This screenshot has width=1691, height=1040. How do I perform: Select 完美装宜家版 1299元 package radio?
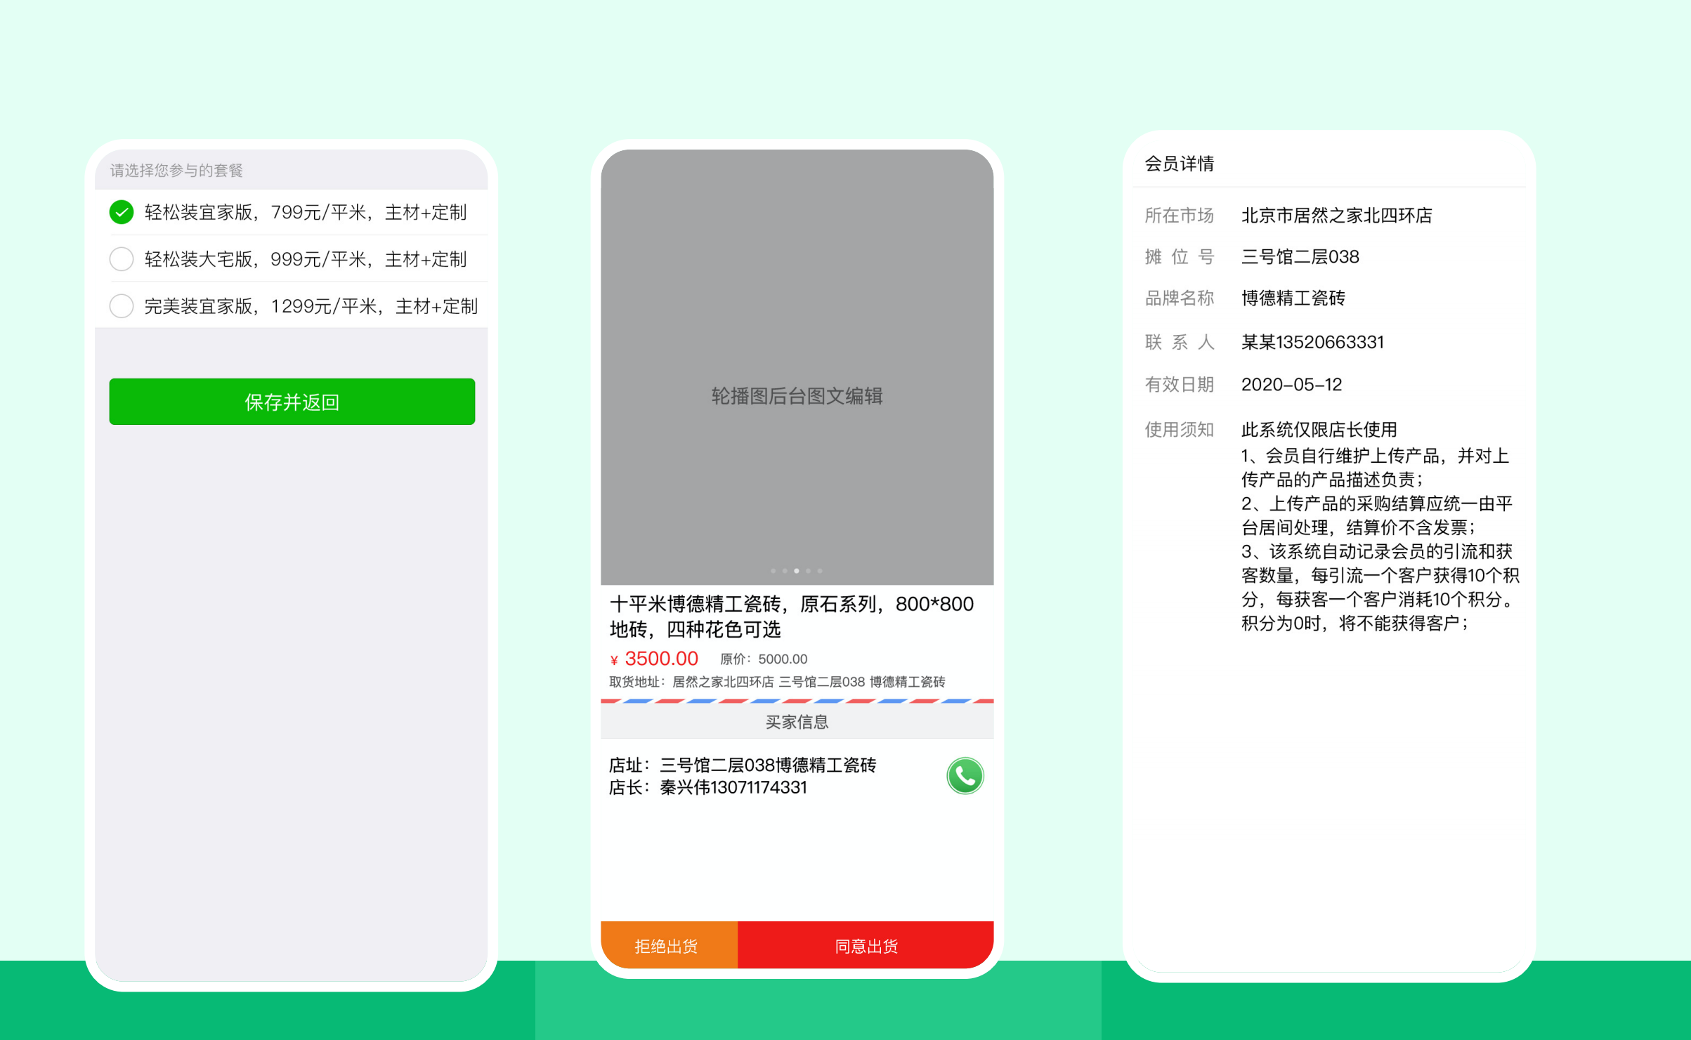pos(122,306)
